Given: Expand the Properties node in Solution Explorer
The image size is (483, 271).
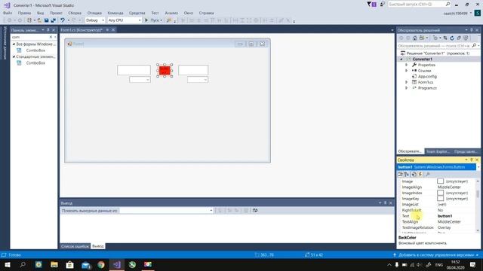Looking at the screenshot, I should (x=406, y=65).
